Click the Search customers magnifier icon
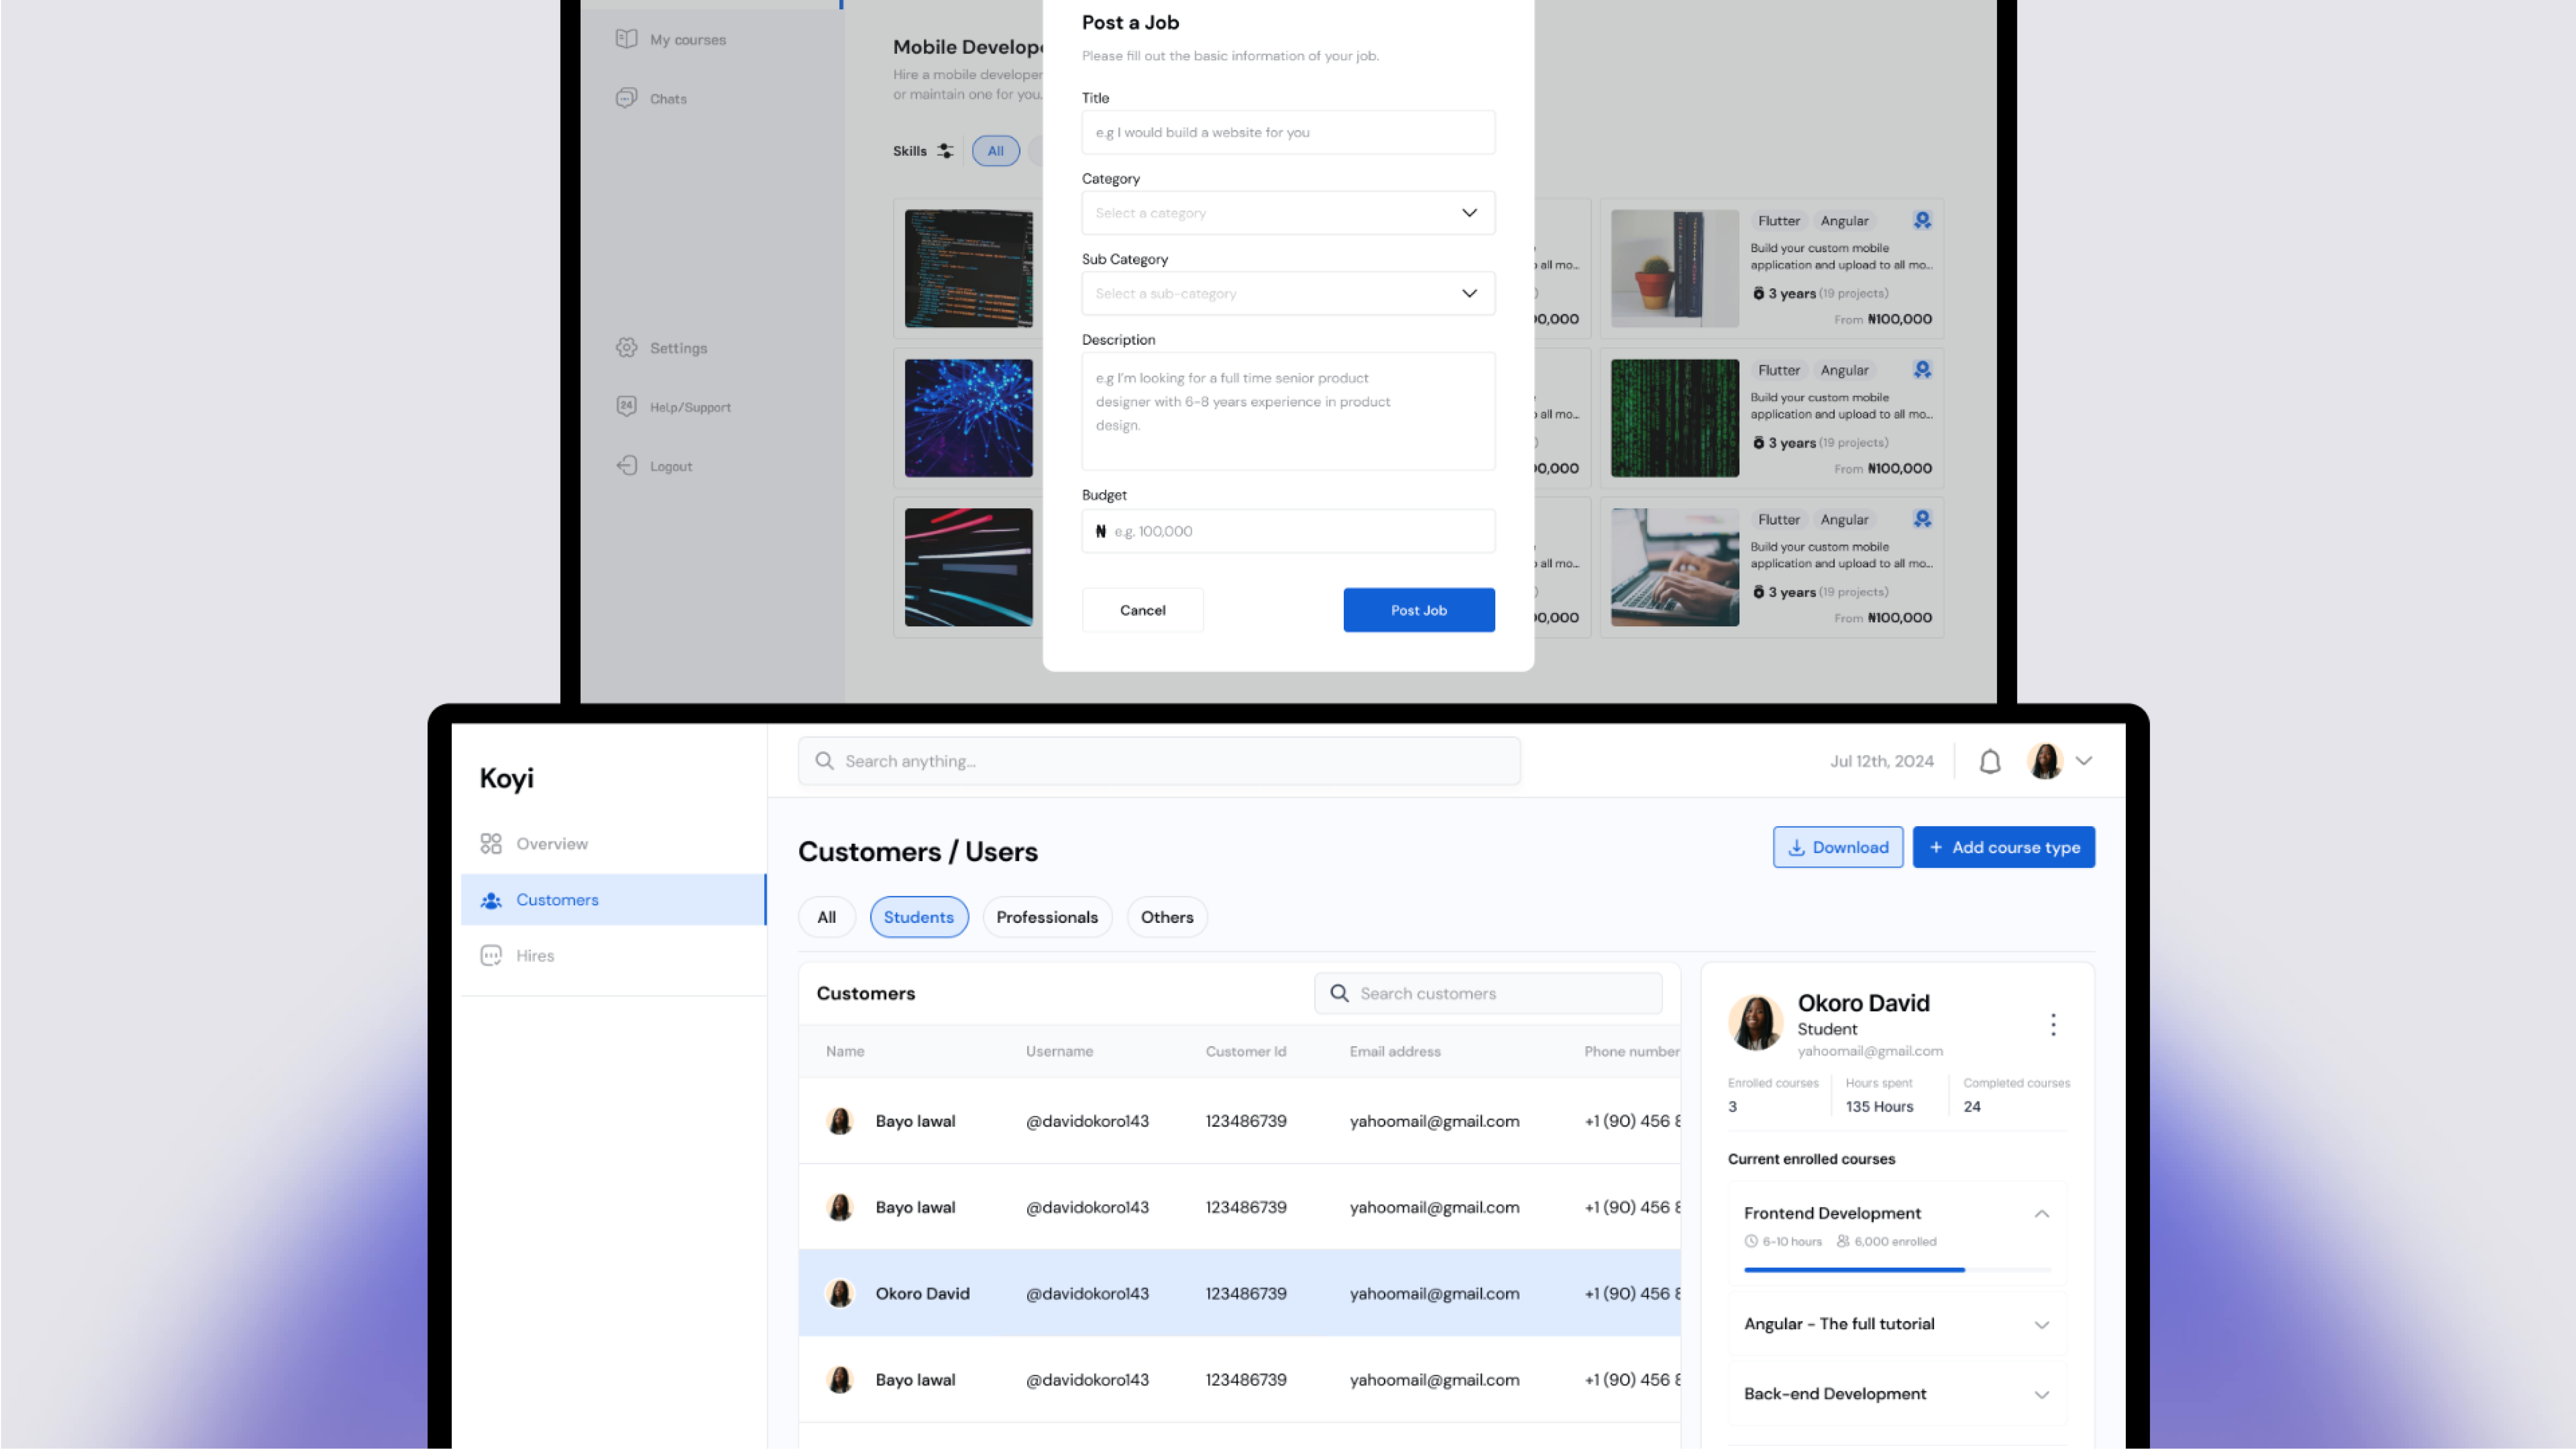The width and height of the screenshot is (2576, 1449). click(1339, 993)
